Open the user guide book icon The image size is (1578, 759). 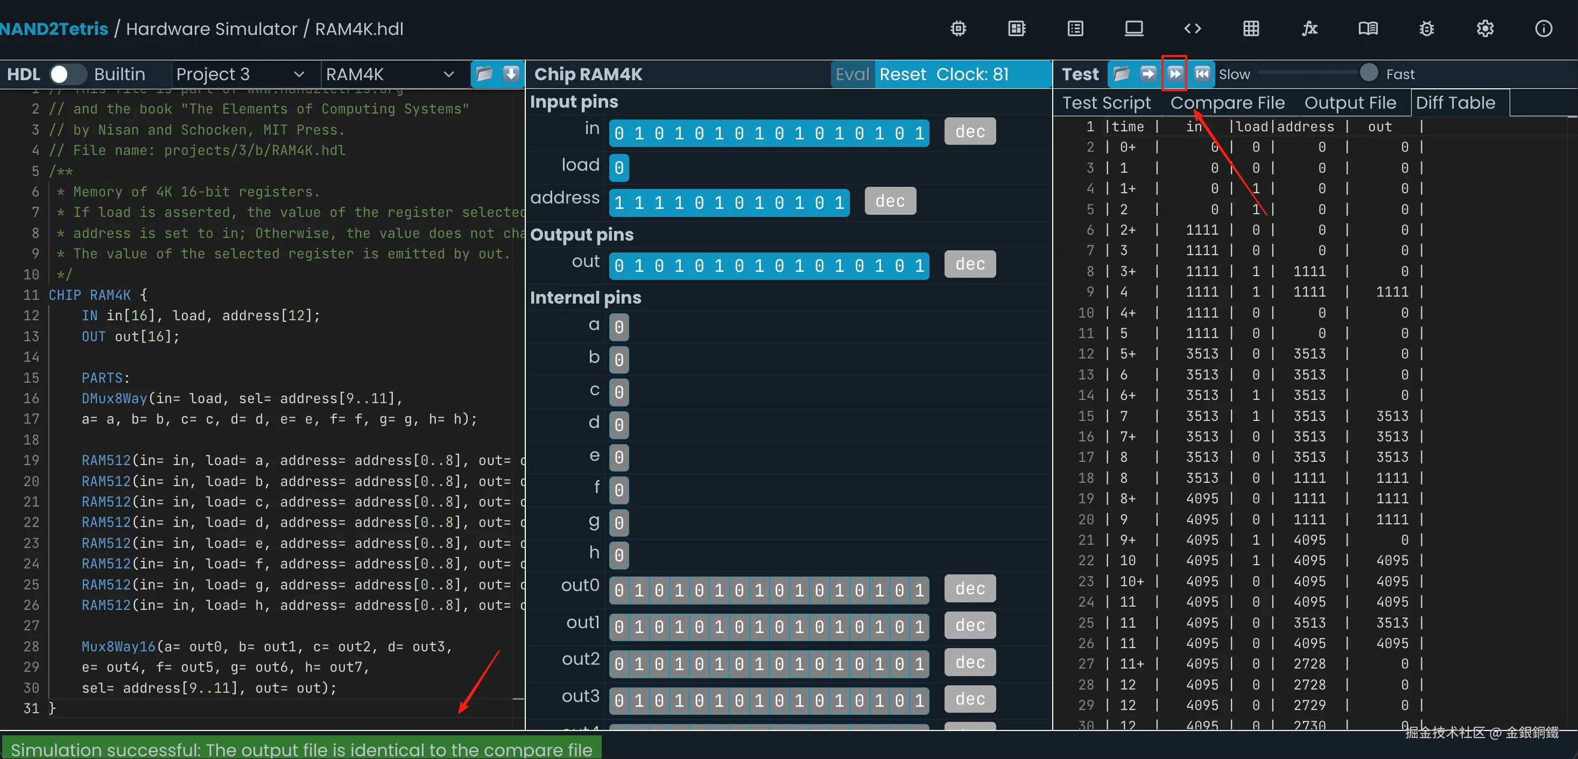point(1368,29)
